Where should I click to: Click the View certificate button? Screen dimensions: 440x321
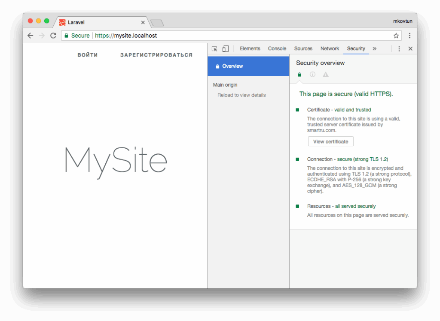(x=330, y=141)
